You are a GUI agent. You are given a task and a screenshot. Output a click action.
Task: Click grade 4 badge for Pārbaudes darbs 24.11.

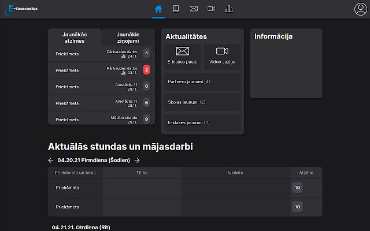(x=146, y=53)
